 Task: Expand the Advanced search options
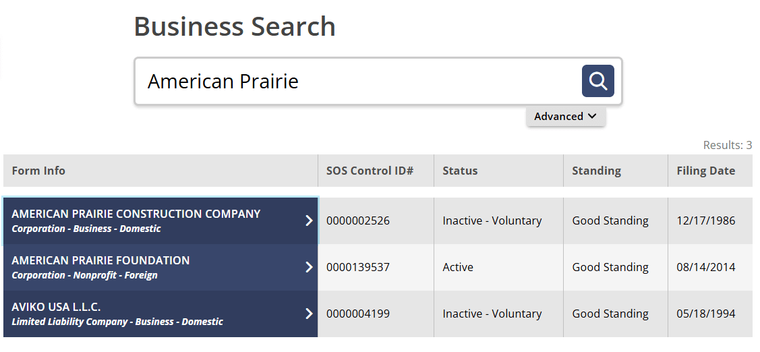point(565,117)
